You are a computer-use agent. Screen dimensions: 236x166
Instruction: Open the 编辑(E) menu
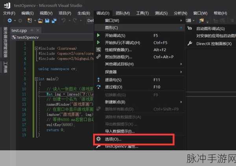point(28,13)
